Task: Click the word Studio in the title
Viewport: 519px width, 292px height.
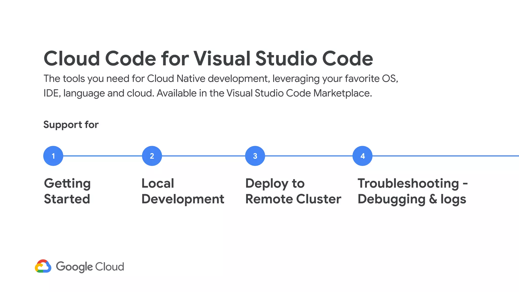Action: click(x=286, y=59)
